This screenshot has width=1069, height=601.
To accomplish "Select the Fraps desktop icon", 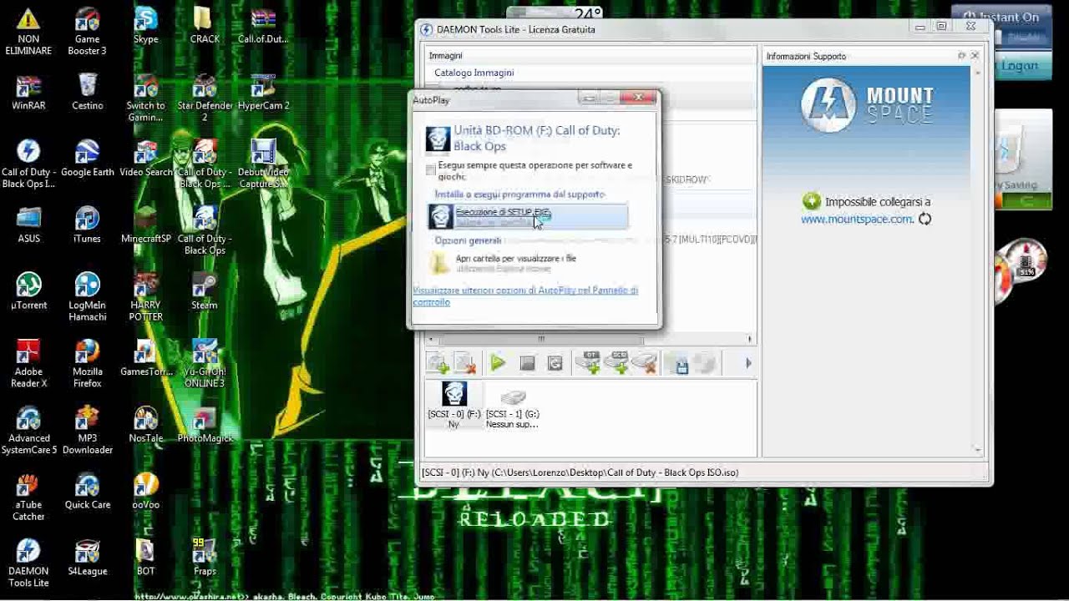I will 205,558.
